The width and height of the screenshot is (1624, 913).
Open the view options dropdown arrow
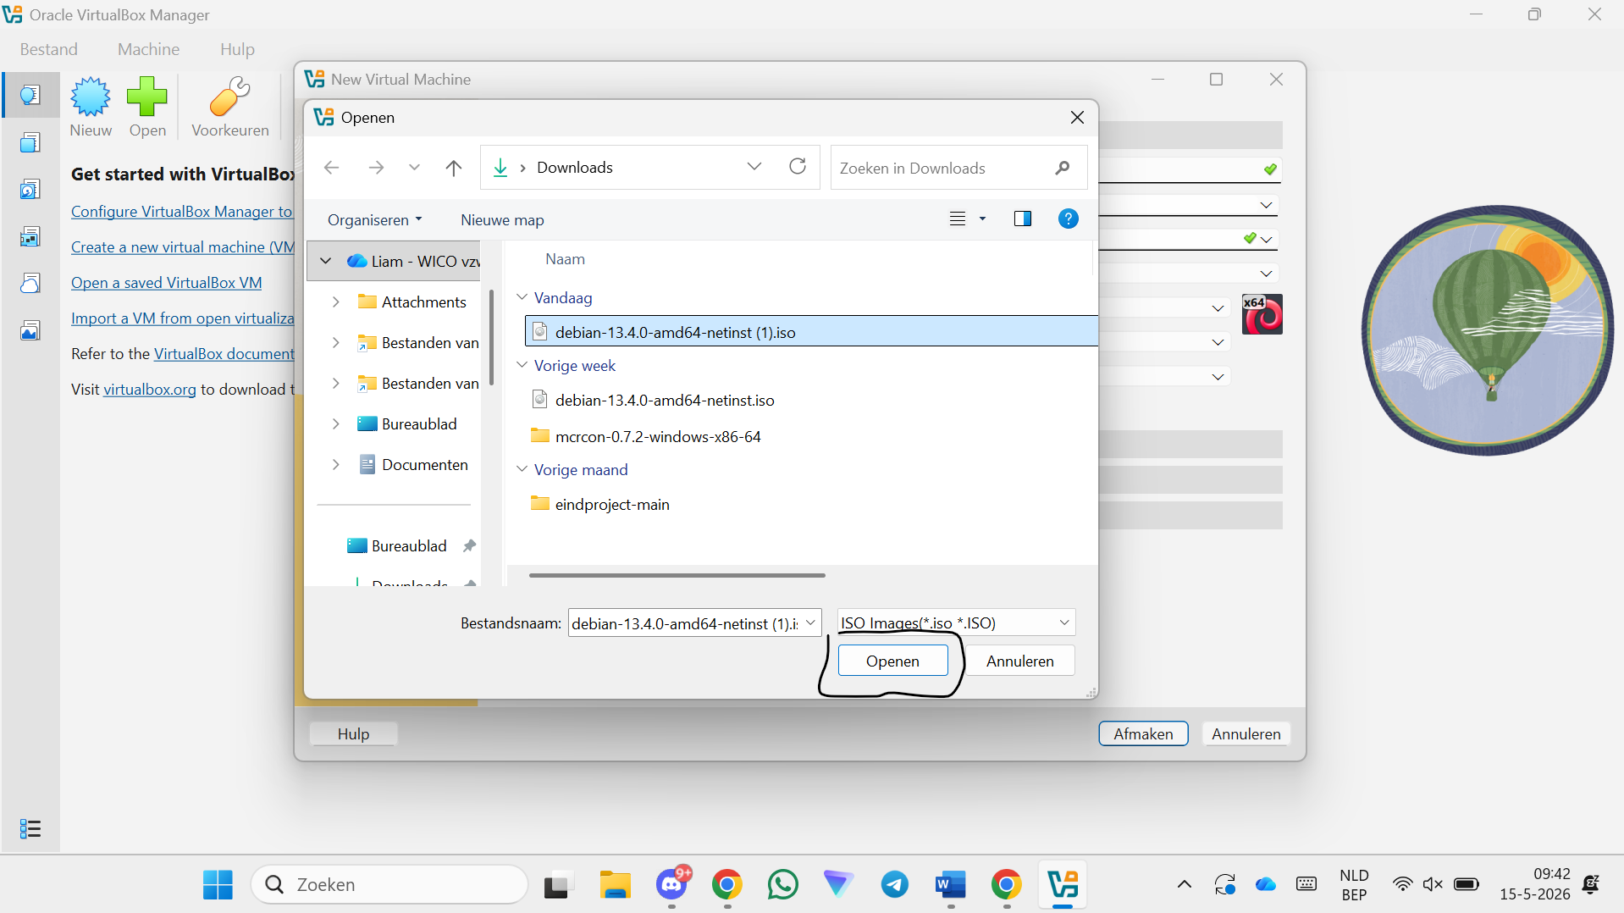982,219
